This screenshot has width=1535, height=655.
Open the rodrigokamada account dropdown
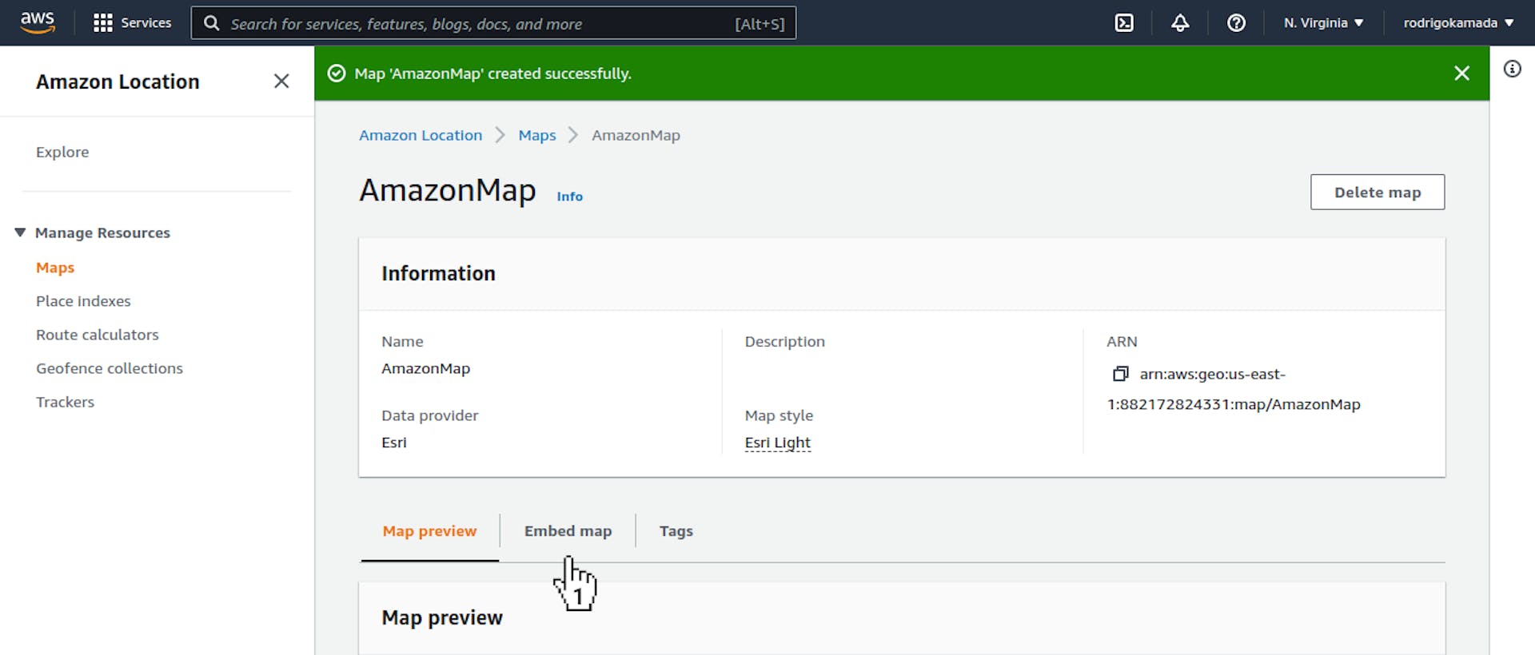coord(1458,22)
